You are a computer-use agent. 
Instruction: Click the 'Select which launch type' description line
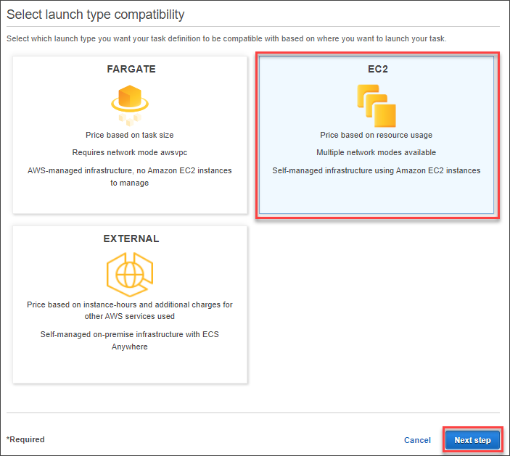(226, 38)
